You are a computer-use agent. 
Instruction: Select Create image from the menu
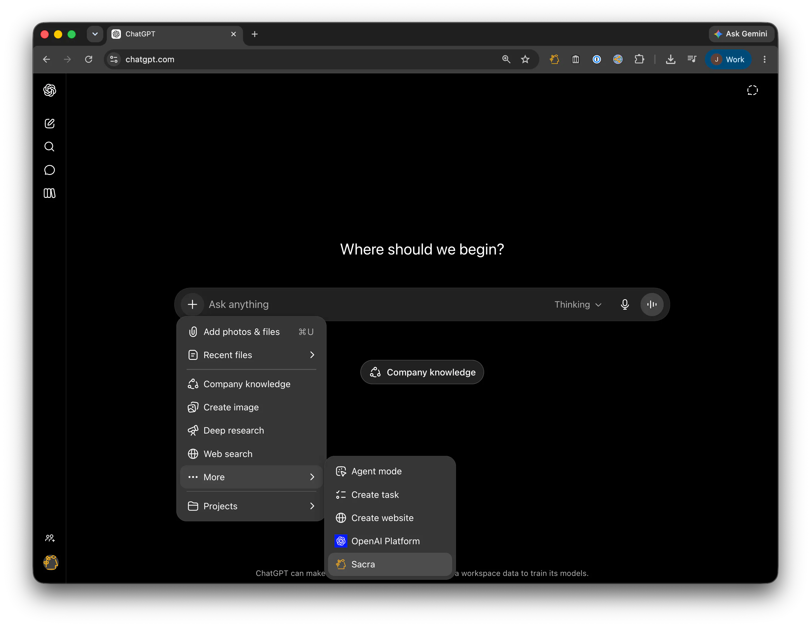click(251, 407)
